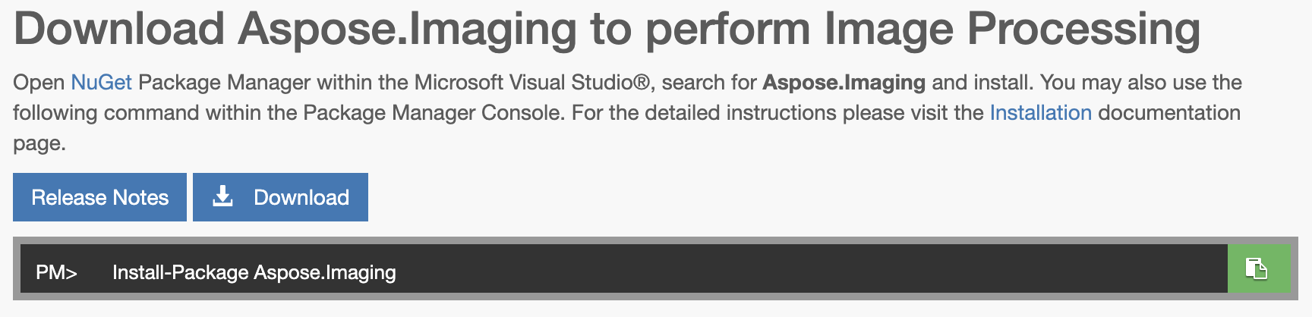Screen dimensions: 1312x317
Task: Click the word Image in the heading
Action: click(888, 29)
